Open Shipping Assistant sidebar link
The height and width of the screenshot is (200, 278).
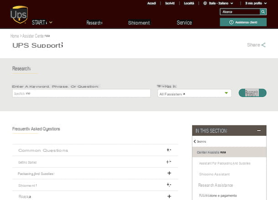pos(214,174)
